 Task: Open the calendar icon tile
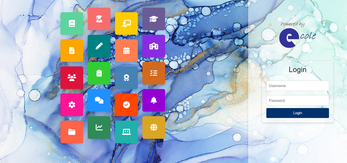126,51
